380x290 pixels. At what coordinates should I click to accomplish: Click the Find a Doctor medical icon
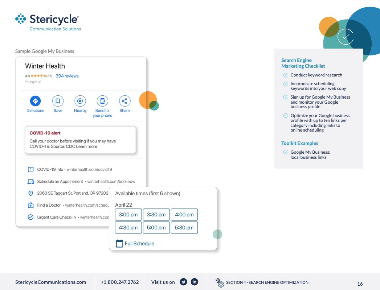pyautogui.click(x=30, y=205)
